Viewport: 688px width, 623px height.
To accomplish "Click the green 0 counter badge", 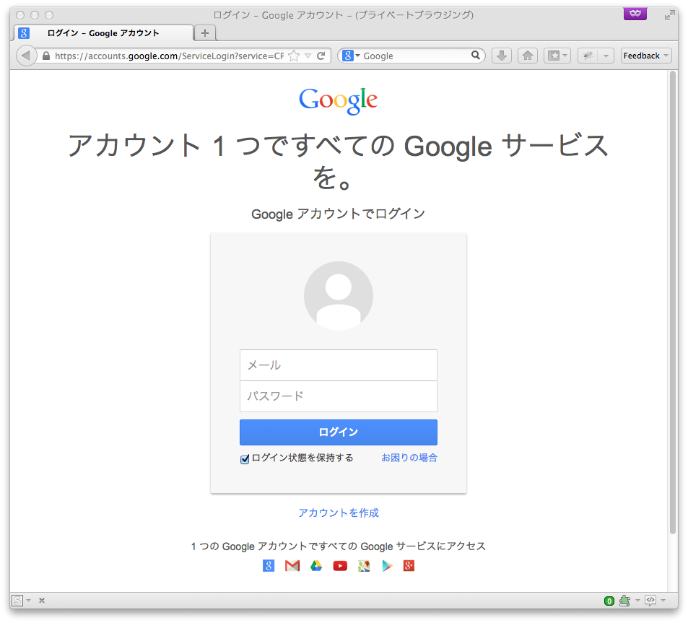I will click(x=609, y=601).
